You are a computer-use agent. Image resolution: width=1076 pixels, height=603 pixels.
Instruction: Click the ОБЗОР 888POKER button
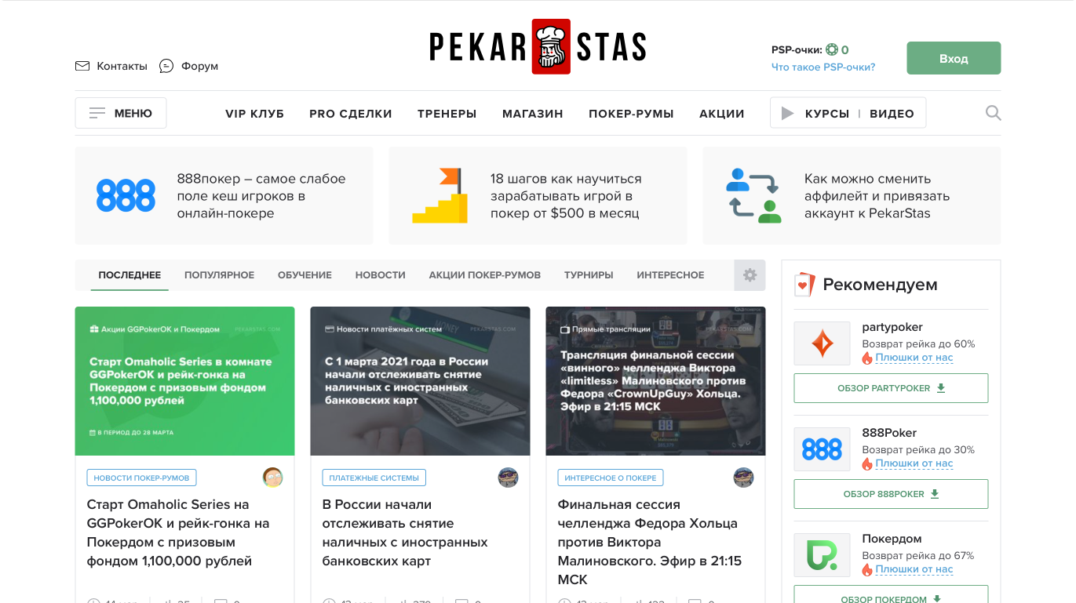pos(891,494)
